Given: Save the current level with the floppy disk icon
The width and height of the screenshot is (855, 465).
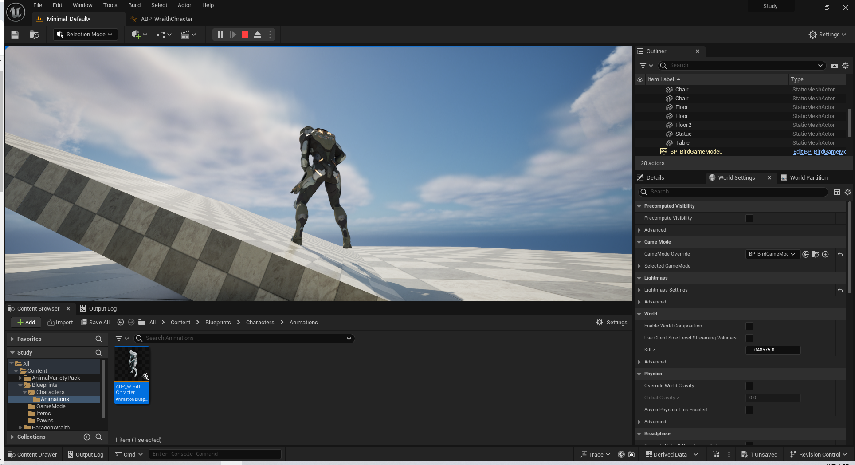Looking at the screenshot, I should click(15, 35).
